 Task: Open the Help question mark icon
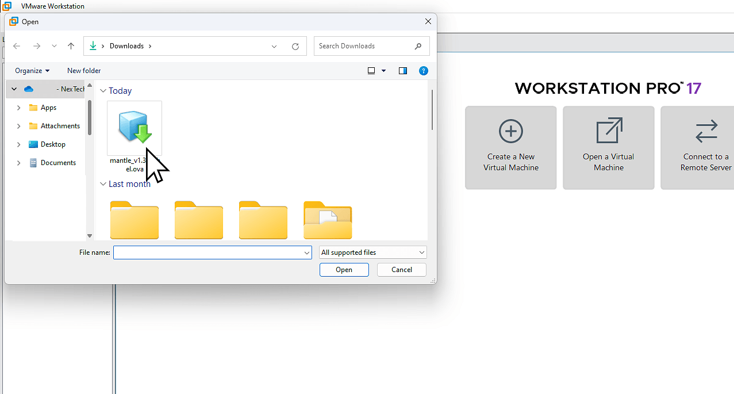coord(424,70)
